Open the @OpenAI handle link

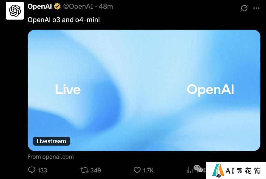pyautogui.click(x=78, y=7)
